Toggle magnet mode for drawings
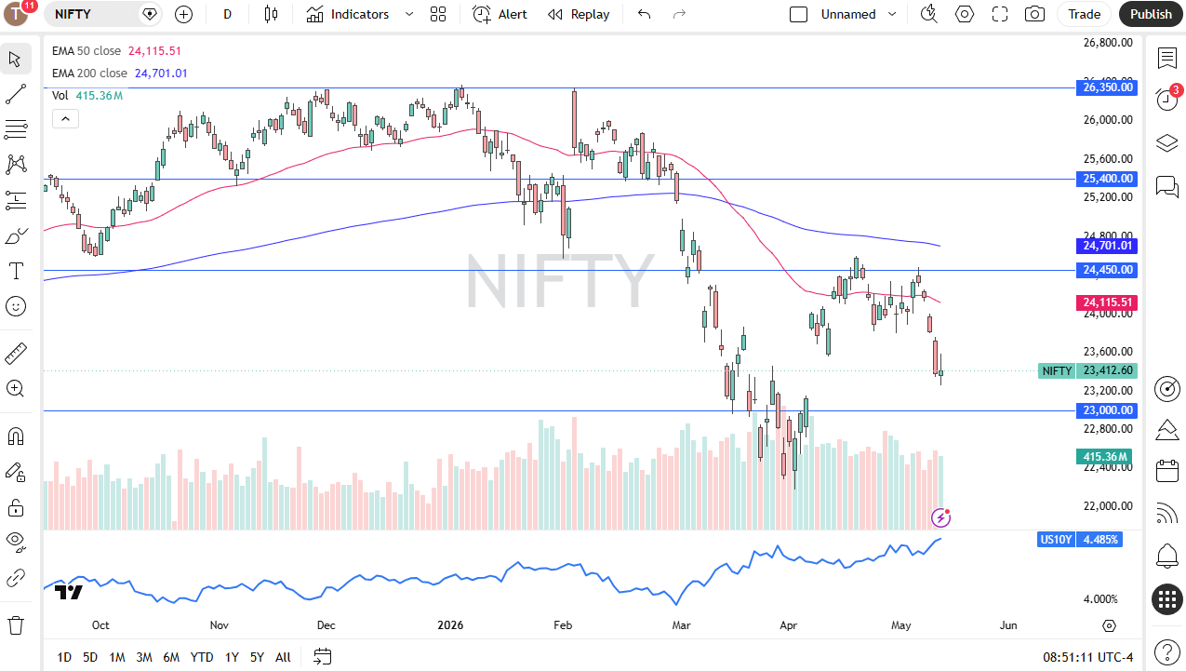This screenshot has height=671, width=1186. point(16,436)
